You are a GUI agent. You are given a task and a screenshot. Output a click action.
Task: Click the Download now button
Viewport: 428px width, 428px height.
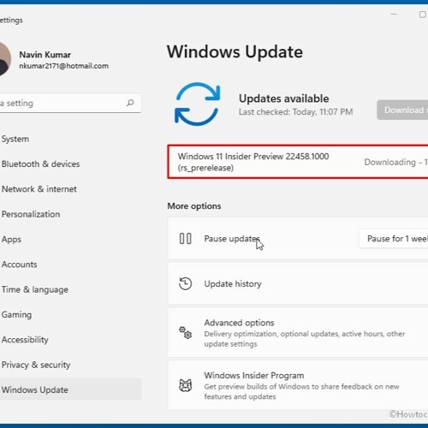(x=402, y=110)
